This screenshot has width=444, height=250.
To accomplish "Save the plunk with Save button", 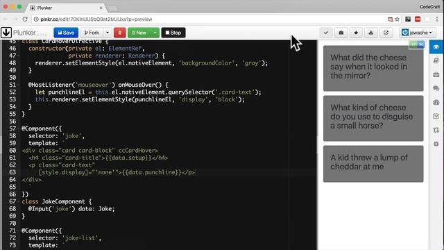I will pos(66,33).
